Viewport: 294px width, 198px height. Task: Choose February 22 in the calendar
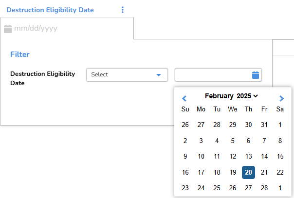280,172
